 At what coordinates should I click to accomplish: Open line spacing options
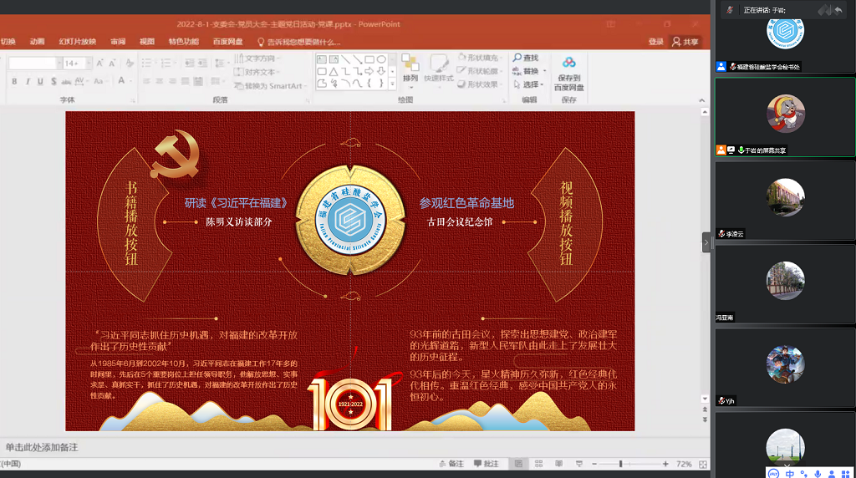[221, 64]
